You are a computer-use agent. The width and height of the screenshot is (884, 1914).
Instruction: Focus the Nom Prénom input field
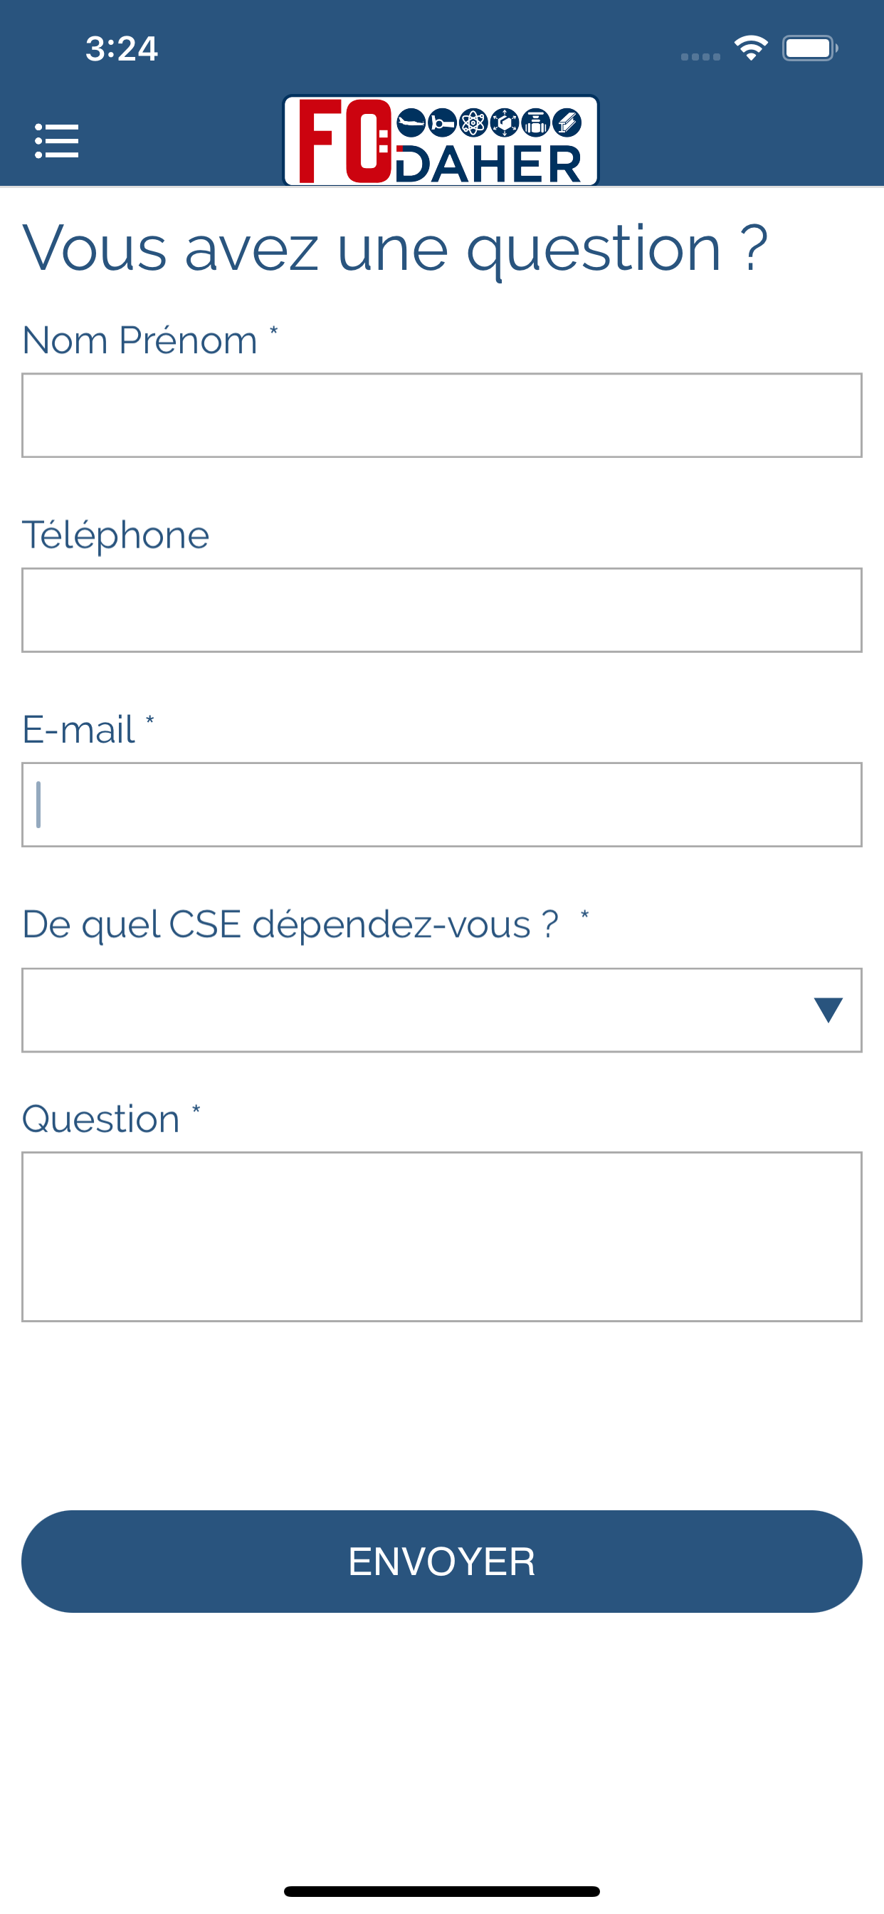click(x=442, y=415)
